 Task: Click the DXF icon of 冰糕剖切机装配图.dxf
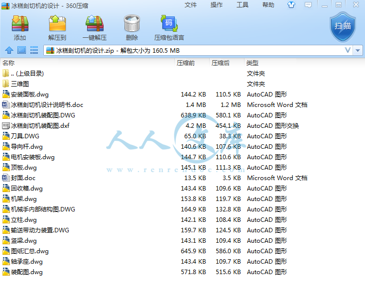(x=5, y=125)
